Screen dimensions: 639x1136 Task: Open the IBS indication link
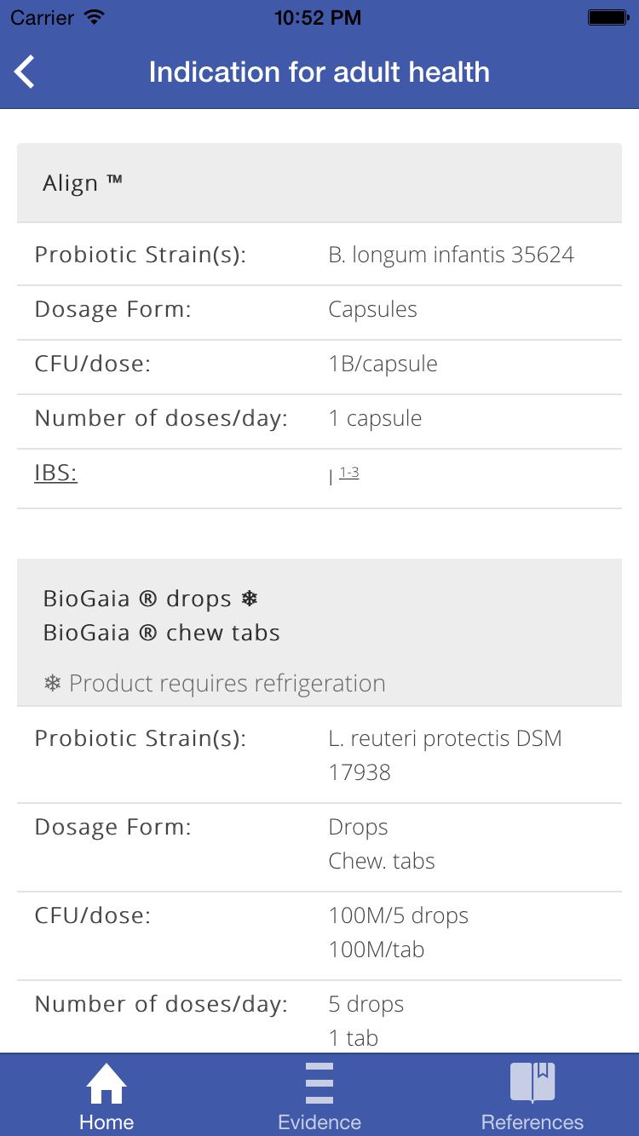54,472
